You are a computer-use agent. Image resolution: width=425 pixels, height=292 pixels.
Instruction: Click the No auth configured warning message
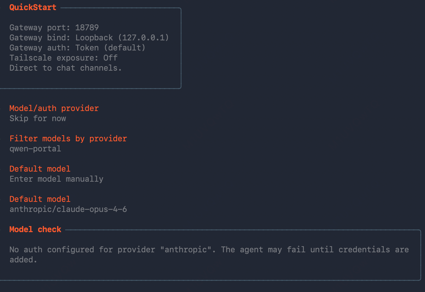click(x=209, y=255)
